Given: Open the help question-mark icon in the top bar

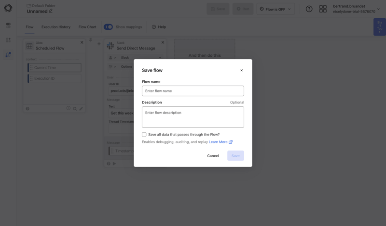Looking at the screenshot, I should pos(309,9).
